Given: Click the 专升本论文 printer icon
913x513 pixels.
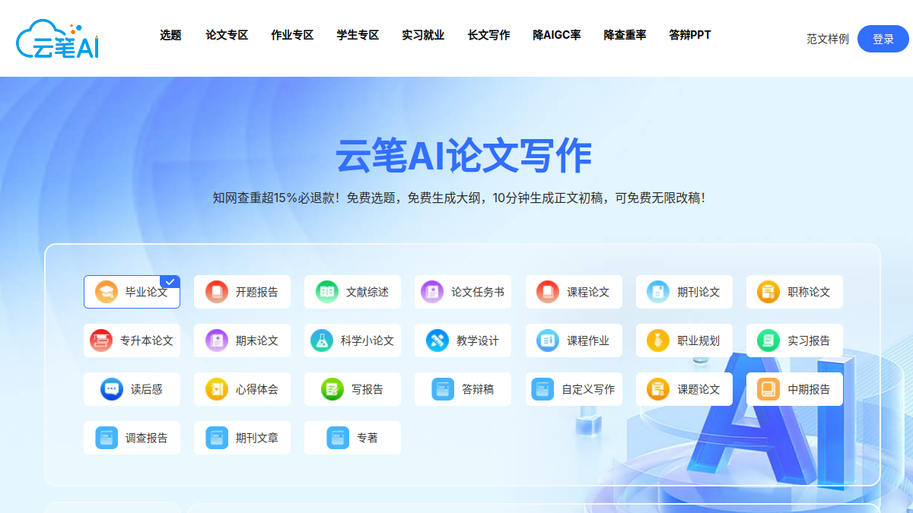Looking at the screenshot, I should point(101,340).
